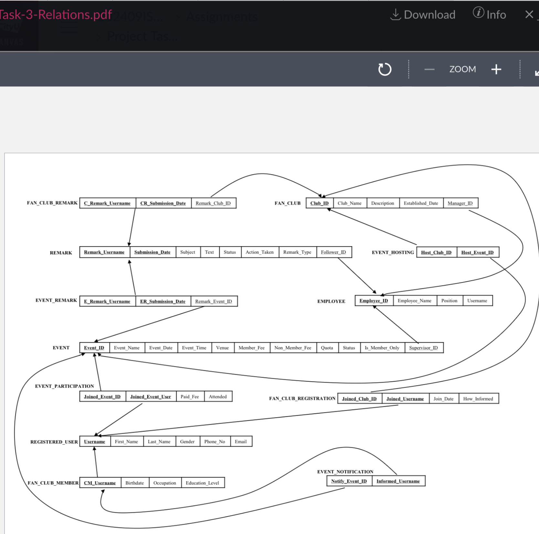This screenshot has height=534, width=539.
Task: Click the 'Event_Date' cell
Action: [161, 348]
